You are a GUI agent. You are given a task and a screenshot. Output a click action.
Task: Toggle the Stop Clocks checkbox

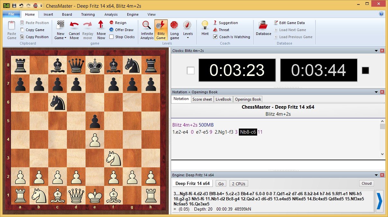(x=112, y=37)
